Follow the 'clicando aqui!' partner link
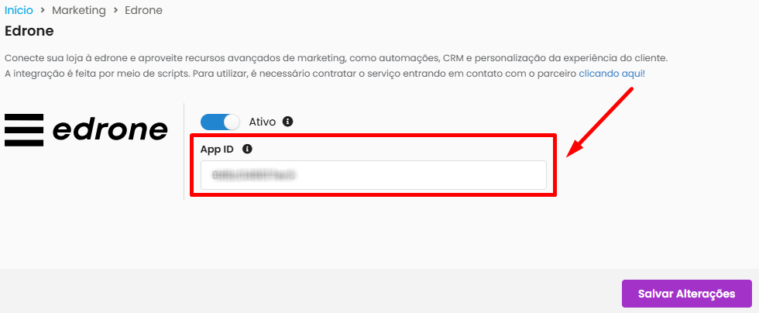Screen dimensions: 759x313 pyautogui.click(x=612, y=74)
